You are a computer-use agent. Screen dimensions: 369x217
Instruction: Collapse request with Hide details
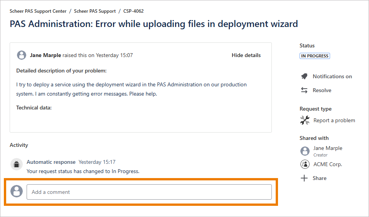click(x=246, y=55)
